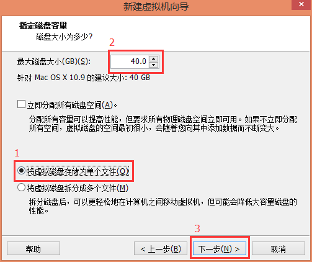
Task: Select the 将虚拟磁盘存储为单个文件 radio button
Action: click(22, 171)
